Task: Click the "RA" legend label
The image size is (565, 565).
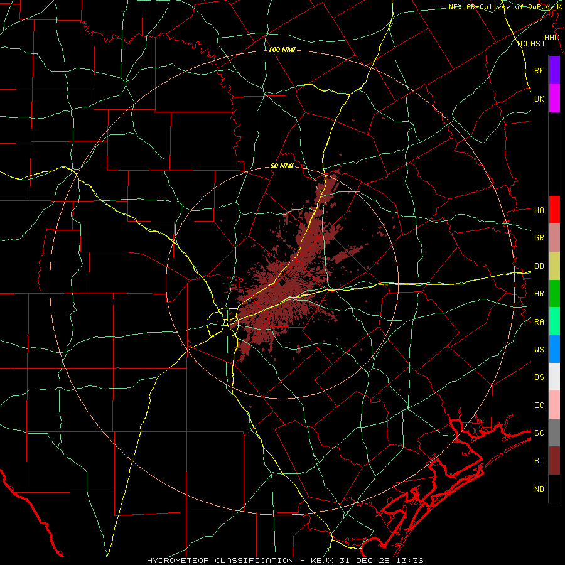Action: click(x=539, y=322)
